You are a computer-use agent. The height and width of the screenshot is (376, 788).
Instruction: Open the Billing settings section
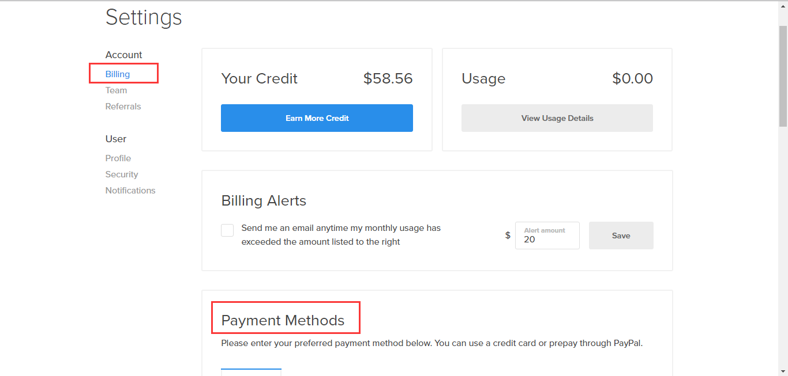(118, 74)
